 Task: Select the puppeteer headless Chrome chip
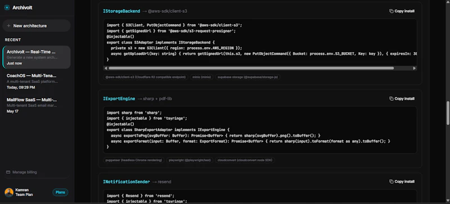pyautogui.click(x=134, y=160)
